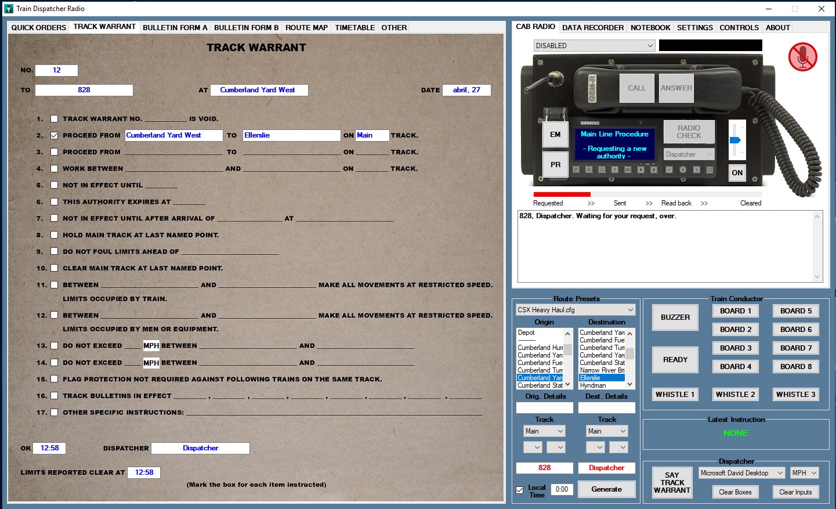Viewport: 836px width, 509px height.
Task: Click the warrant NO. field showing 12
Action: 56,70
